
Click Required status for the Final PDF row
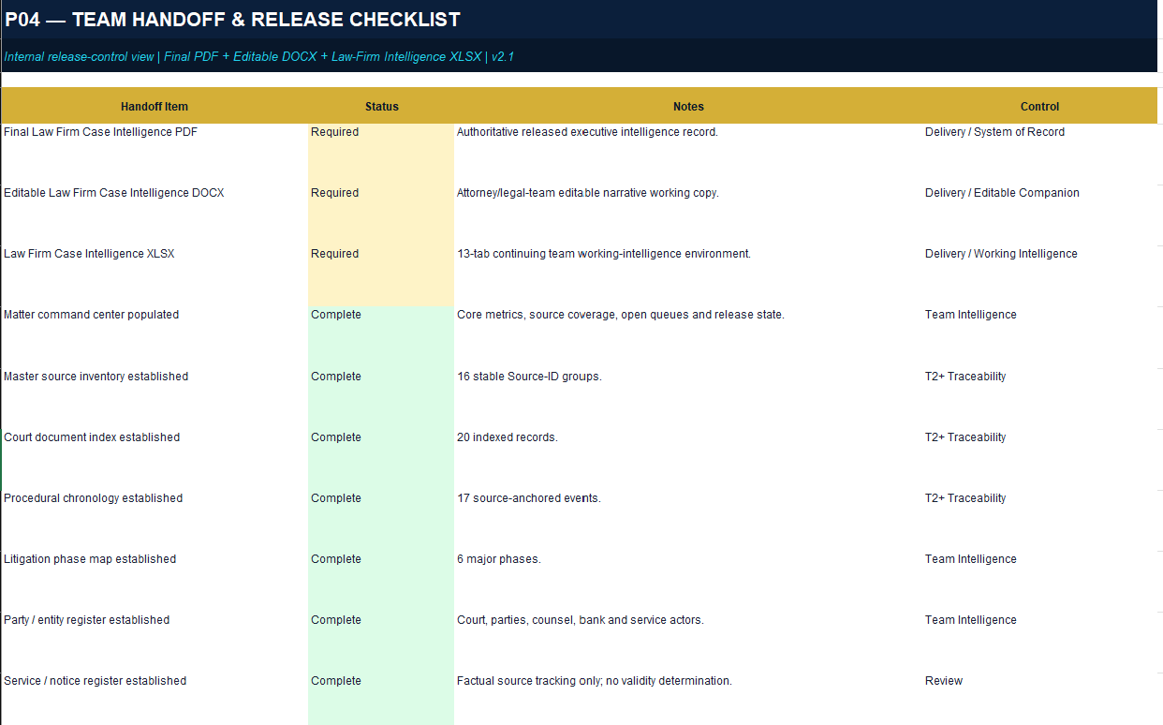(381, 155)
